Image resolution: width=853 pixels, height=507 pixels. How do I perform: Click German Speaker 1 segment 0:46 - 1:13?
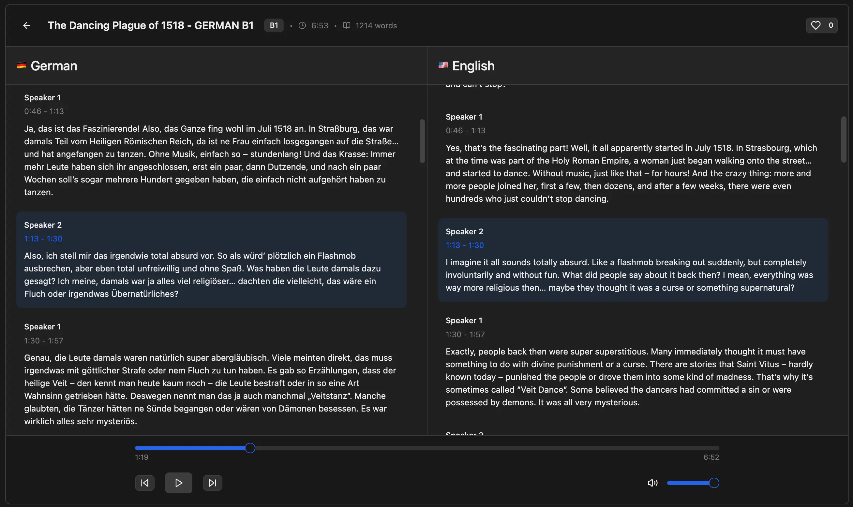coord(211,145)
